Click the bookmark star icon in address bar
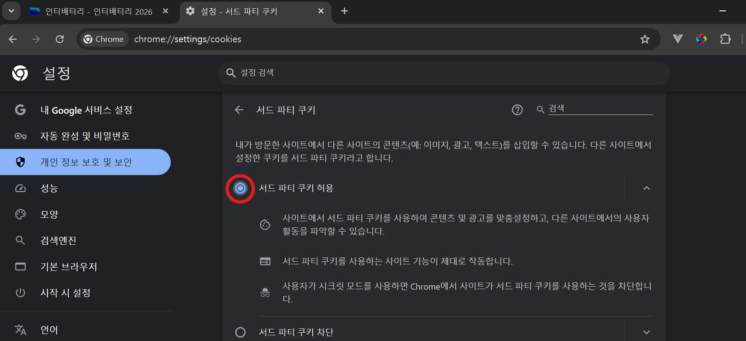 coord(645,39)
